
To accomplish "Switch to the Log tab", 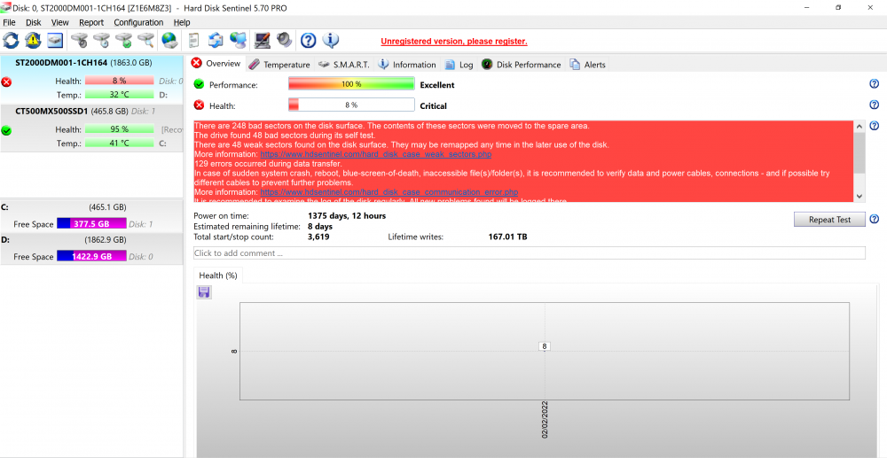I will tap(459, 65).
